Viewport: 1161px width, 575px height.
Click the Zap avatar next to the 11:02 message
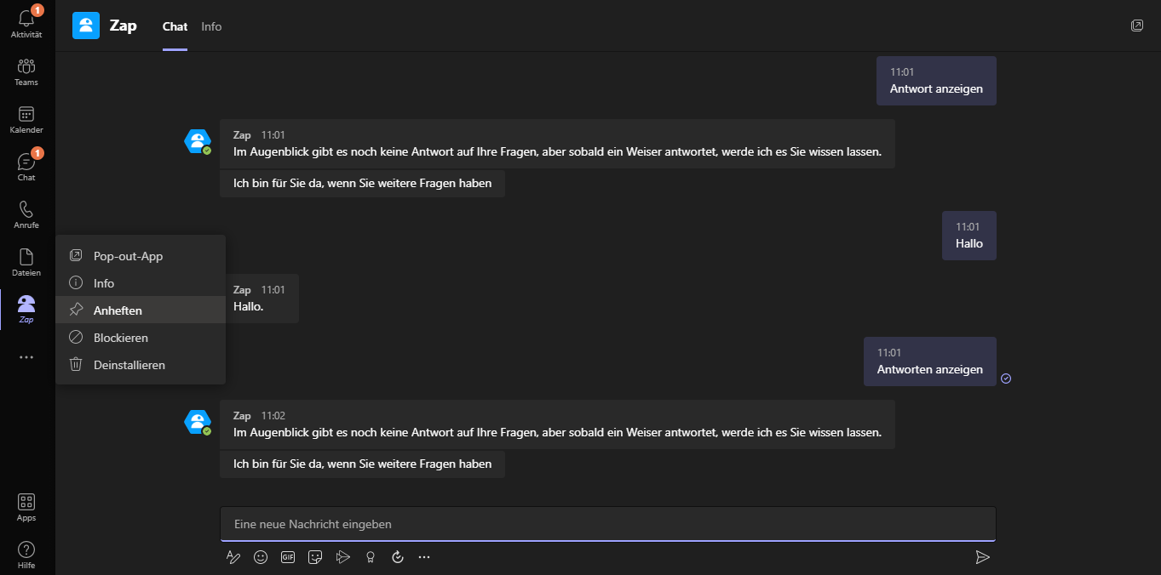(198, 422)
